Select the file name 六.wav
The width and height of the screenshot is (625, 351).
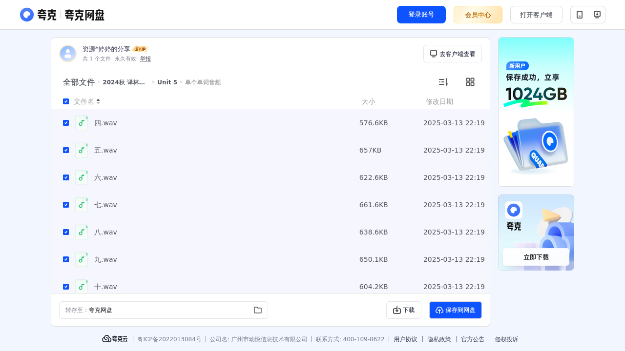click(105, 177)
